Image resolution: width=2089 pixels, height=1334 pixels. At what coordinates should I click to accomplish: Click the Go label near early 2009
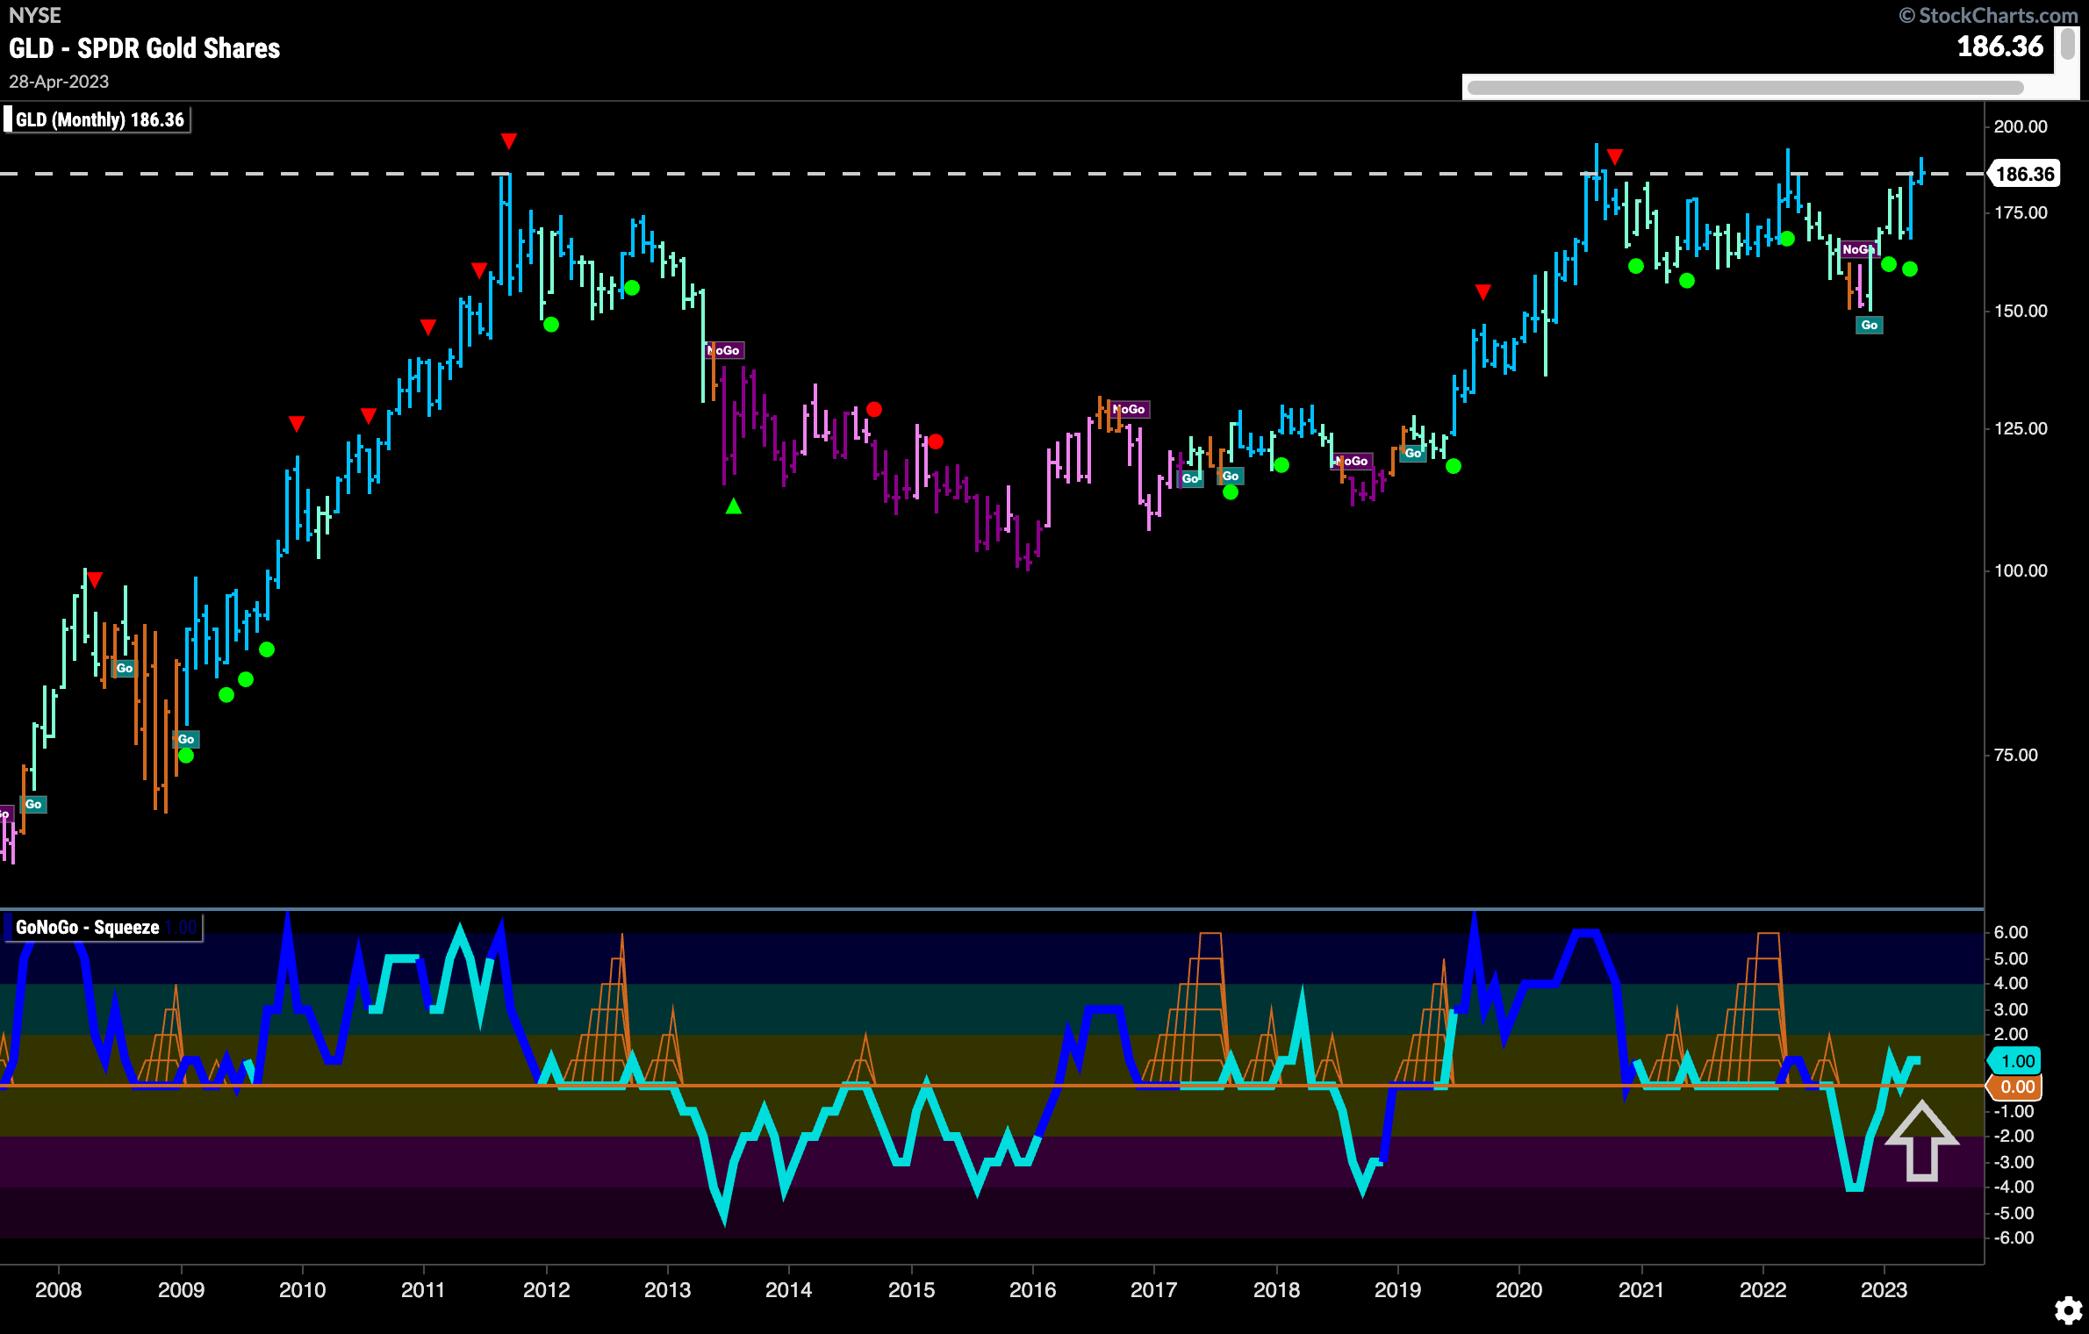tap(186, 739)
